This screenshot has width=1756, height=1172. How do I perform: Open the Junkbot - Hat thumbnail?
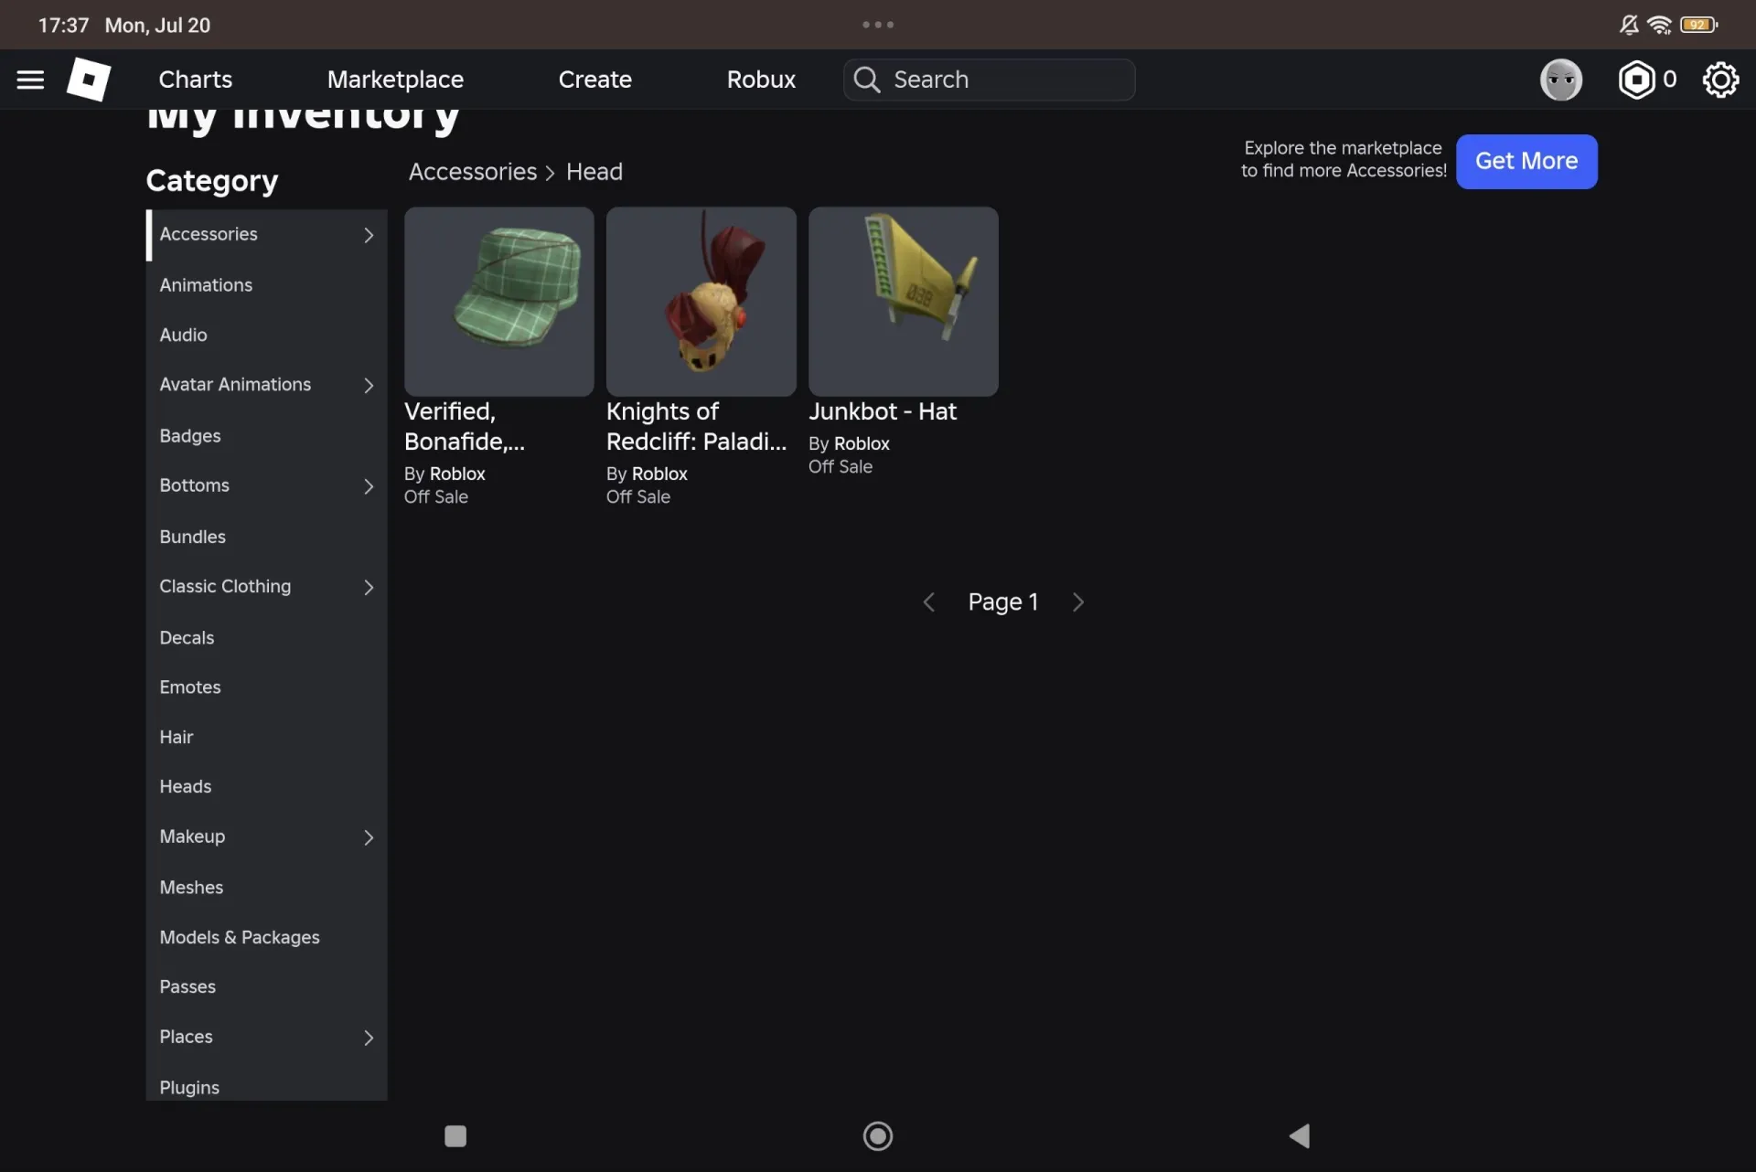(903, 301)
